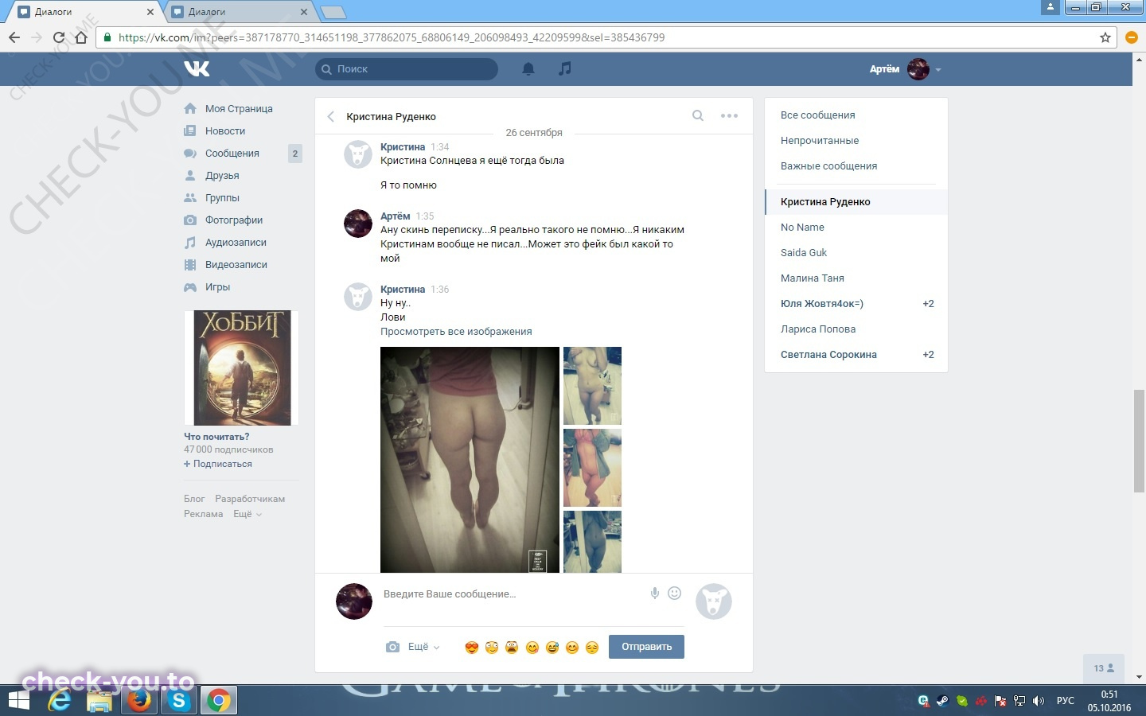Screen dimensions: 1146x716
Task: Insert the sweat-smile emoji
Action: point(552,648)
